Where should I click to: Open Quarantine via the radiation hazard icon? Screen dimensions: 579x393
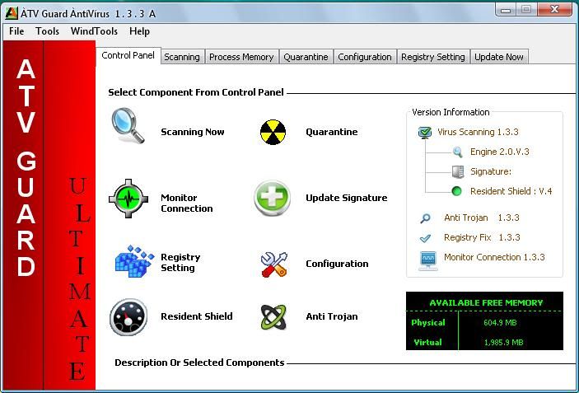273,132
